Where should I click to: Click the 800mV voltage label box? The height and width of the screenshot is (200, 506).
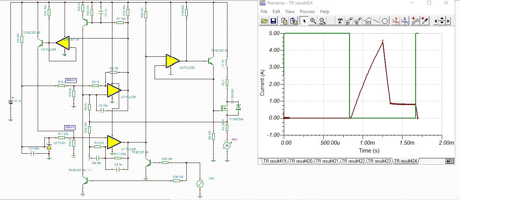(71, 80)
